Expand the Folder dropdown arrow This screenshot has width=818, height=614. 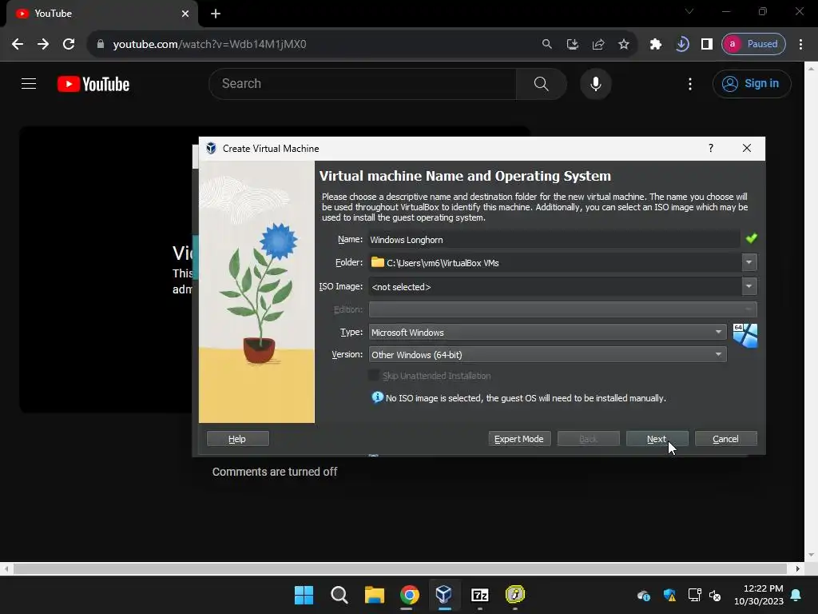pyautogui.click(x=749, y=262)
